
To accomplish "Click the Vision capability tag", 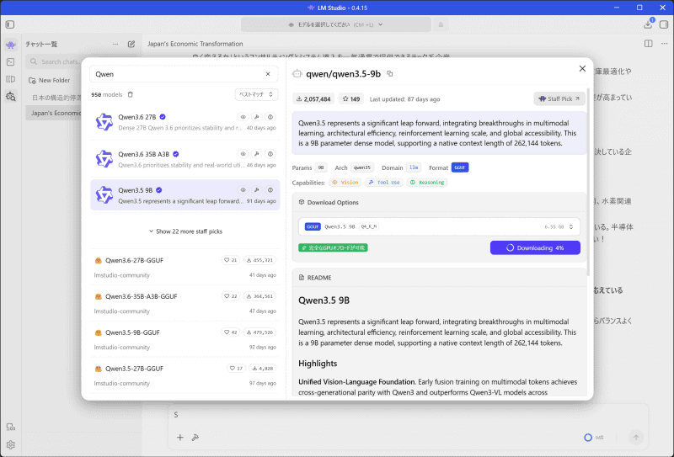I will click(x=345, y=183).
